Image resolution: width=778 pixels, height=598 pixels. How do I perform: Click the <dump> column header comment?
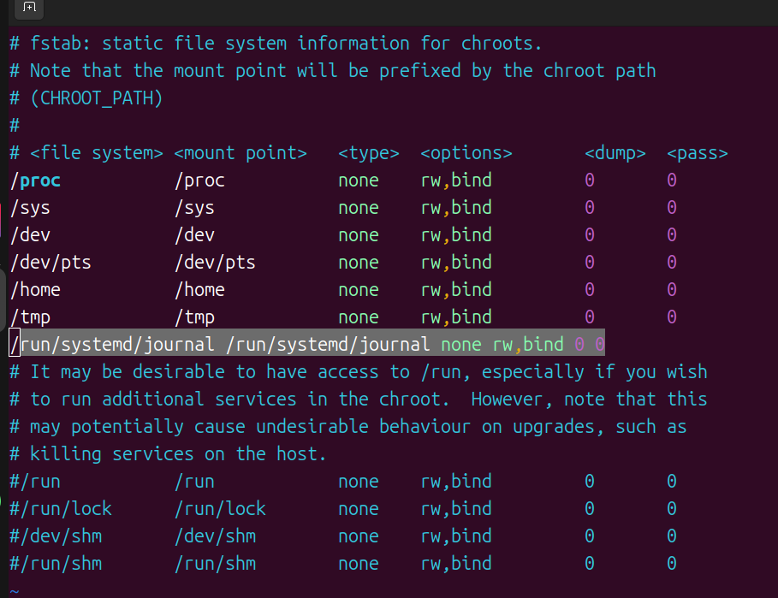(615, 153)
